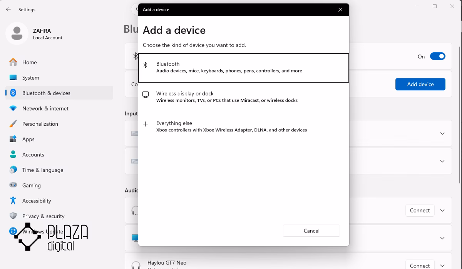Click the Bluetooth symbol icon in dialog
Viewport: 462px width, 269px height.
point(146,65)
